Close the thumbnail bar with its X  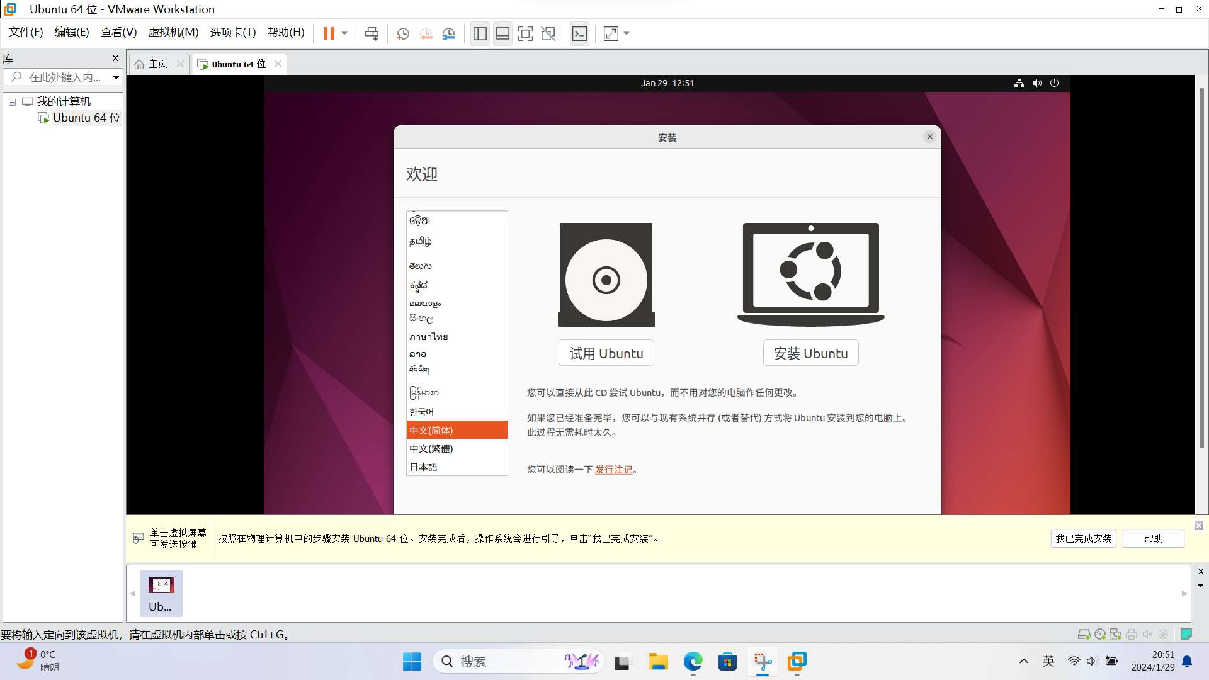click(1201, 572)
